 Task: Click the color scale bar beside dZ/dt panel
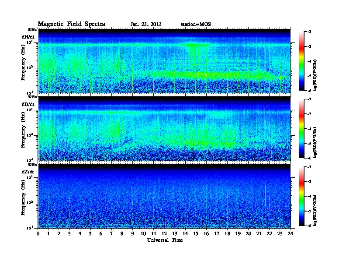pos(301,196)
